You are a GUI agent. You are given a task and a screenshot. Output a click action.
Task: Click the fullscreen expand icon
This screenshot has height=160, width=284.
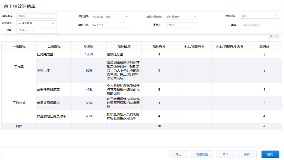(277, 36)
